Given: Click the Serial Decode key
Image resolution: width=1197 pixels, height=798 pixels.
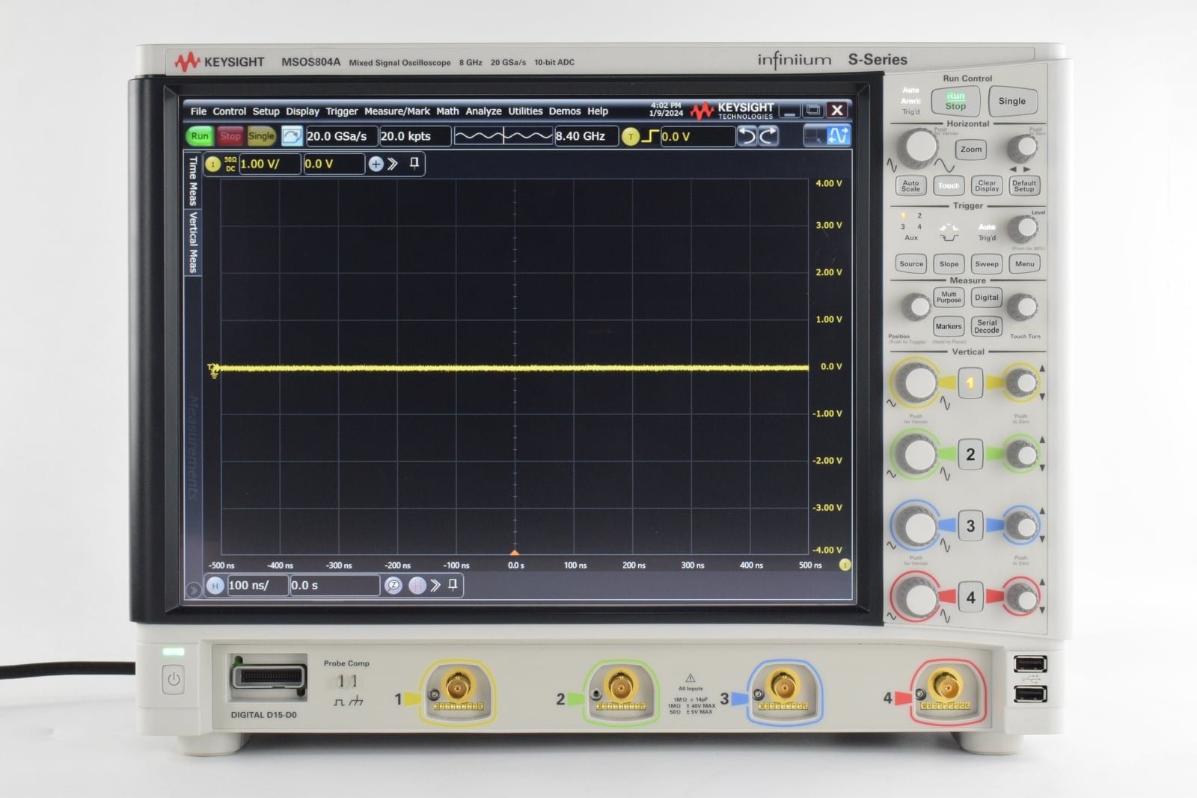Looking at the screenshot, I should (x=987, y=327).
